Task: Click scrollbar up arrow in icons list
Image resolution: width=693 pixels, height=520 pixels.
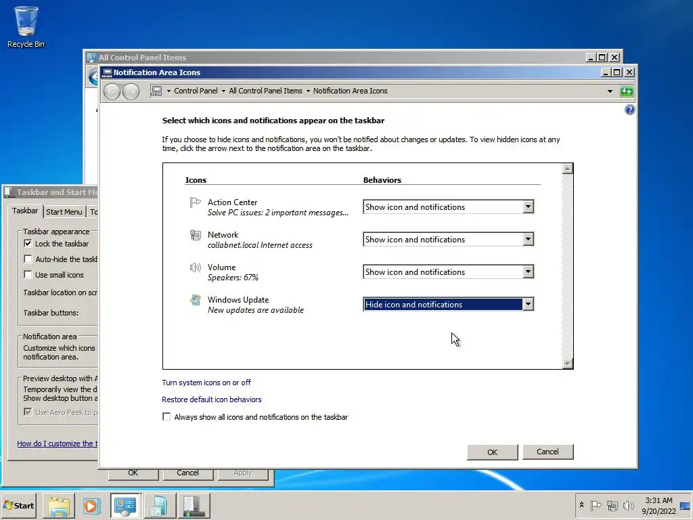Action: coord(568,169)
